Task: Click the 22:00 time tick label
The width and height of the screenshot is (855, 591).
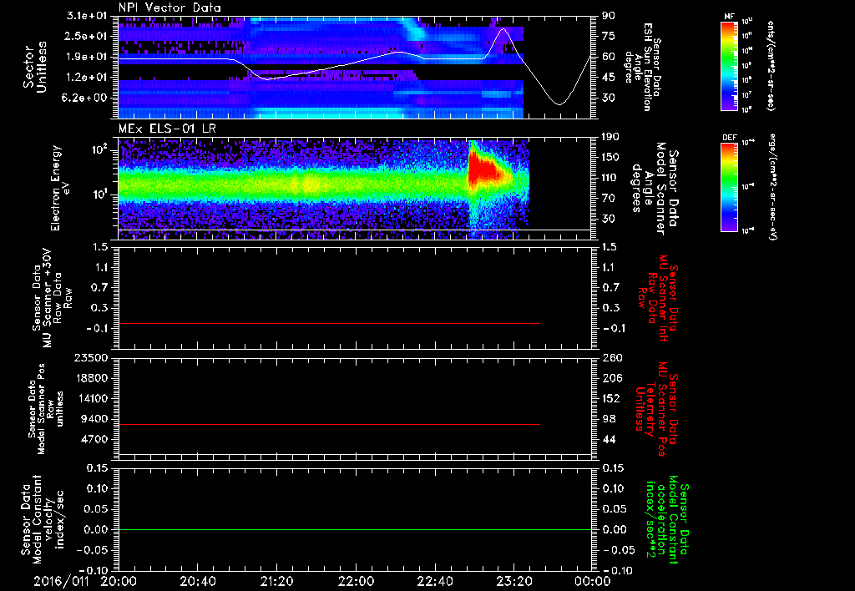Action: 356,581
